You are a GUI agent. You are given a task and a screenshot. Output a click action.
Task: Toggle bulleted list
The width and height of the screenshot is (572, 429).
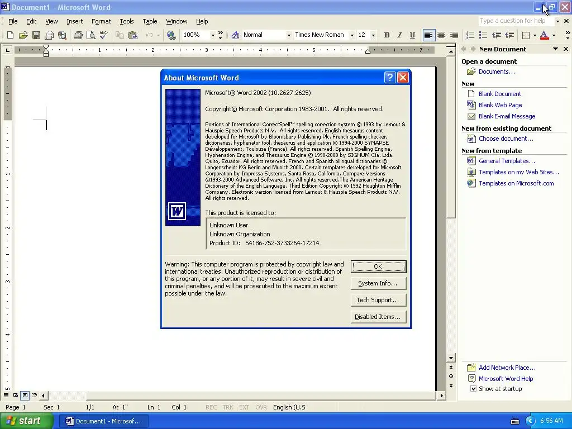[483, 35]
